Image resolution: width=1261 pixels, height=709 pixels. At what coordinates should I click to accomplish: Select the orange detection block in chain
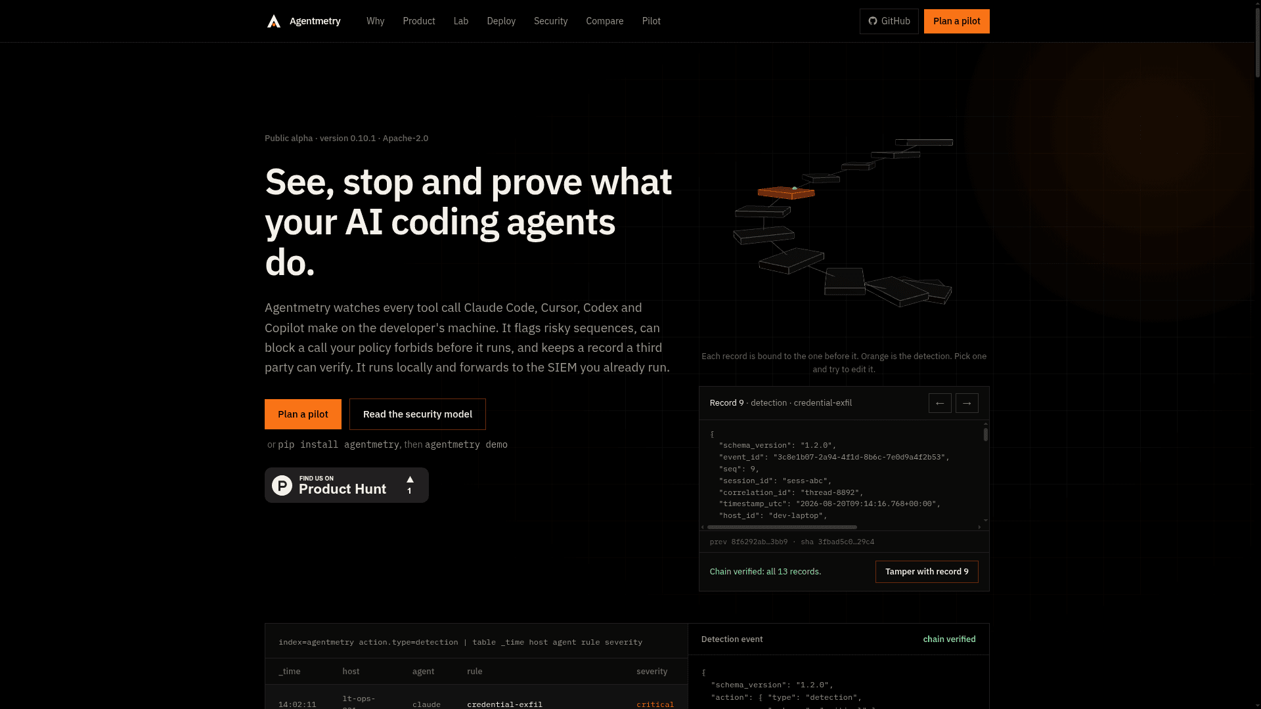point(786,192)
